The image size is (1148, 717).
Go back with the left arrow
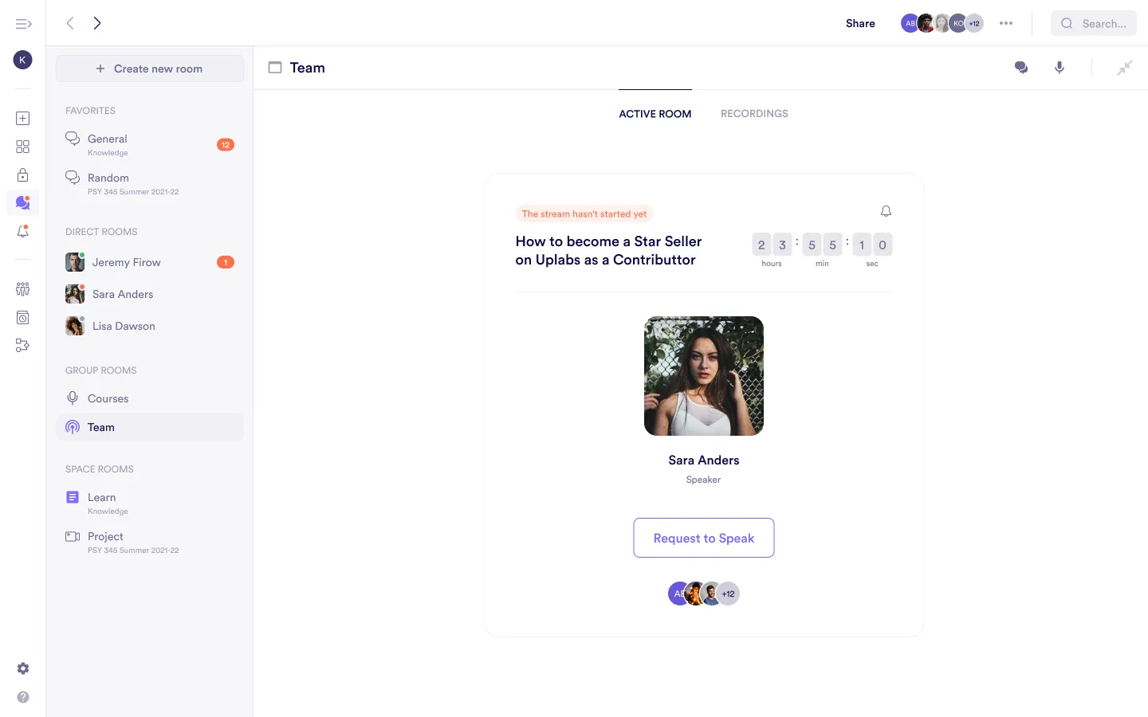click(70, 23)
